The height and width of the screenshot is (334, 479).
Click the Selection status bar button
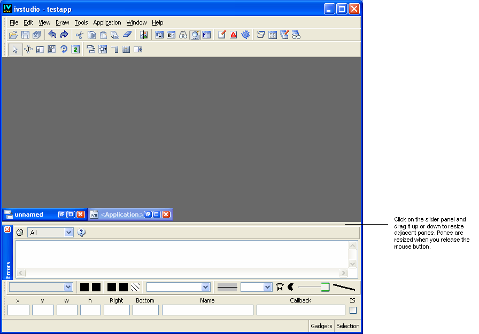pos(347,326)
